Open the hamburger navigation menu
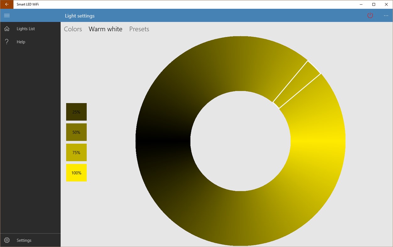The width and height of the screenshot is (393, 247). tap(7, 15)
